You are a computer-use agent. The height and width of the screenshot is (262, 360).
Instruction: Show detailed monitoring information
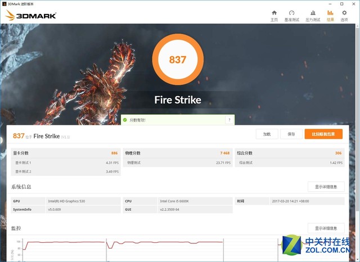pos(326,228)
